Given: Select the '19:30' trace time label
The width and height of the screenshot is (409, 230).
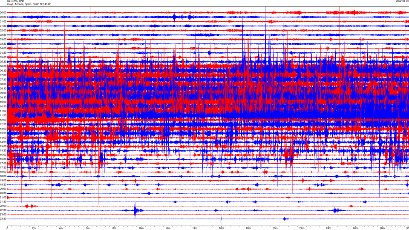Looking at the screenshot, I should pos(3,184).
